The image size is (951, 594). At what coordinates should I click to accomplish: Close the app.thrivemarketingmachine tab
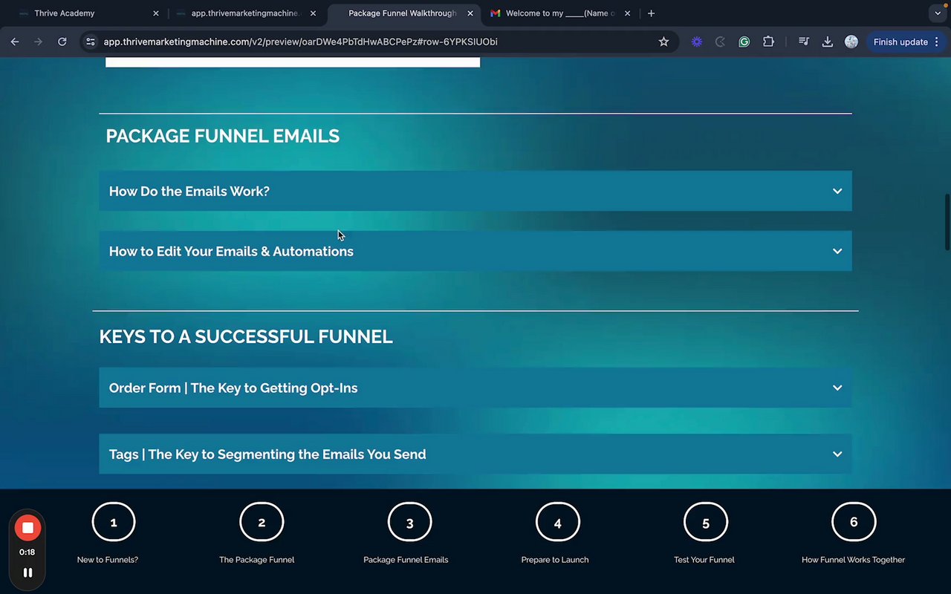coord(313,13)
